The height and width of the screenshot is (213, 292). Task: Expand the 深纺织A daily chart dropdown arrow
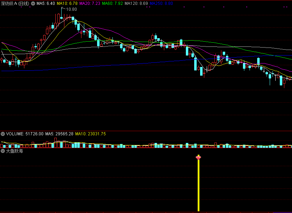click(x=33, y=3)
